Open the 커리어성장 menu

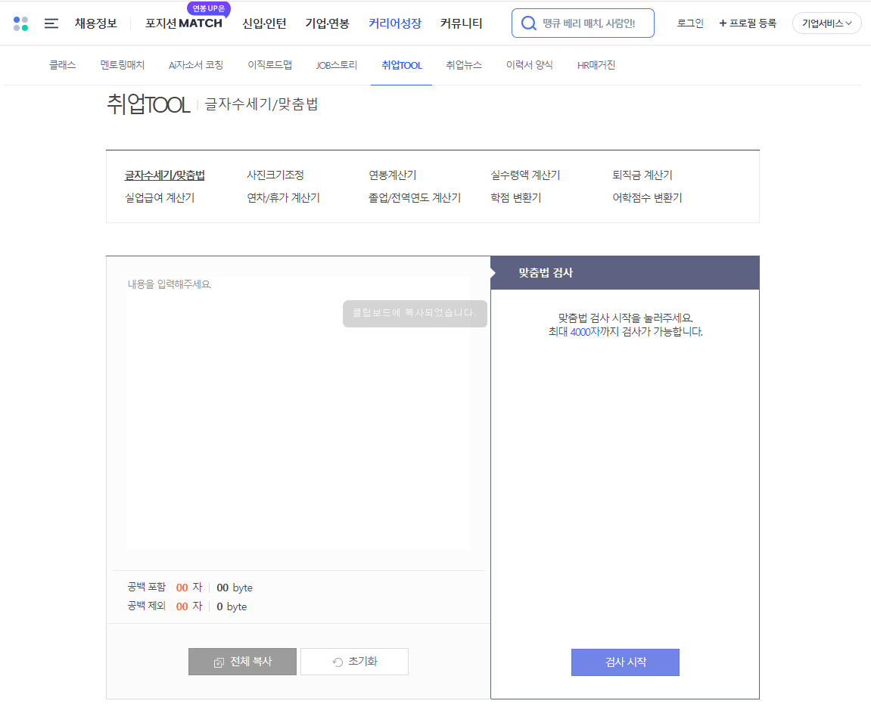(394, 23)
